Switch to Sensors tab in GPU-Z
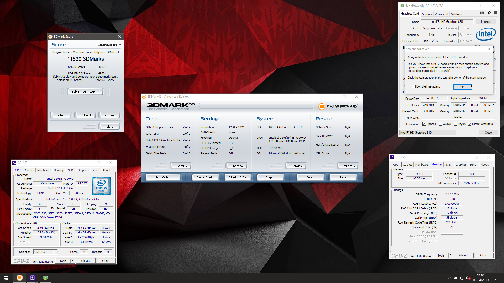The width and height of the screenshot is (504, 283). 427,14
